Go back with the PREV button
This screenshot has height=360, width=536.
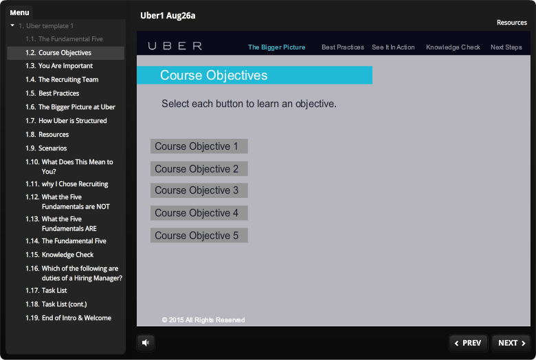coord(468,343)
